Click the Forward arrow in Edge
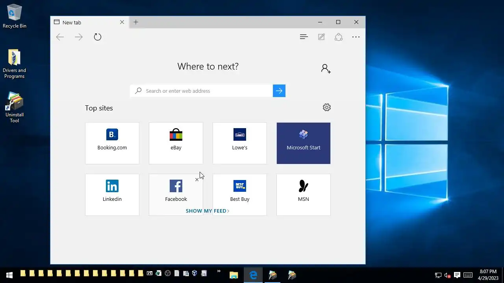Image resolution: width=504 pixels, height=283 pixels. tap(79, 37)
